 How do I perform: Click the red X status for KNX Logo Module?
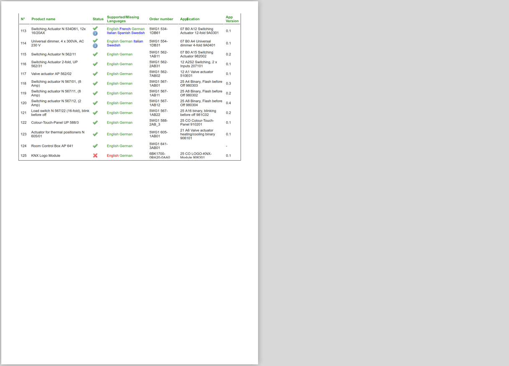coord(95,156)
